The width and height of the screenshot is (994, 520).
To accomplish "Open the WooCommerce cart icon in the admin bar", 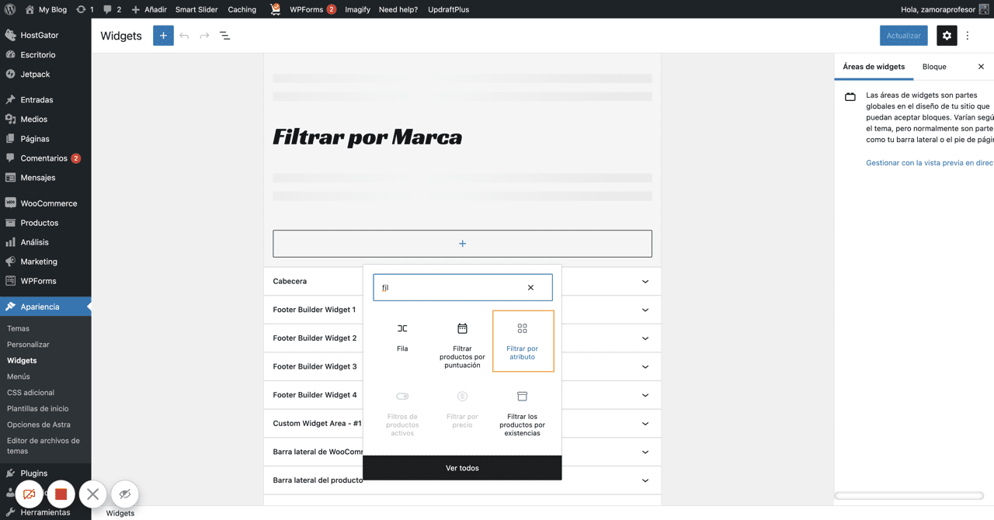I will pyautogui.click(x=275, y=9).
